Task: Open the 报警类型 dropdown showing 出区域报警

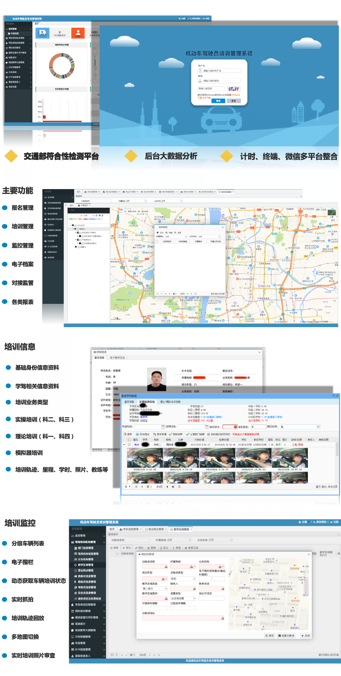Action: (183, 599)
